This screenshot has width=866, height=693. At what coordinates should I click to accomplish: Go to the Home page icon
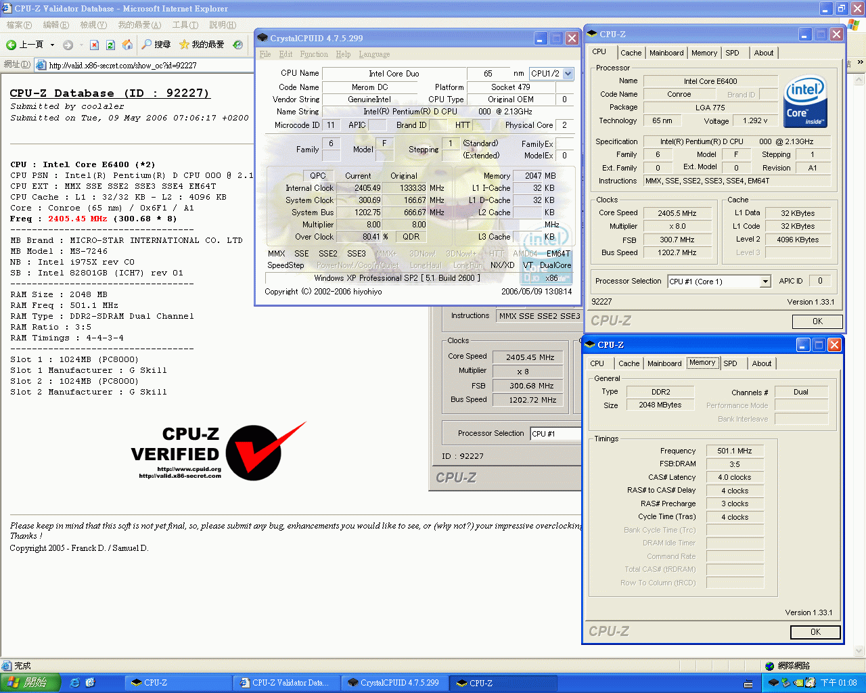click(x=127, y=45)
